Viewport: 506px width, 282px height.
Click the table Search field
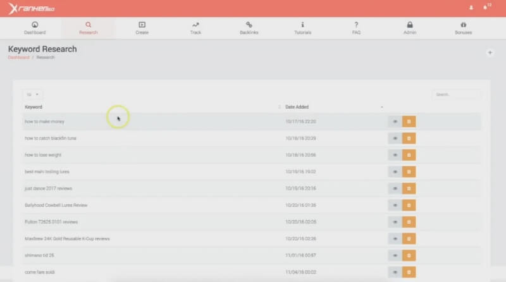(456, 95)
